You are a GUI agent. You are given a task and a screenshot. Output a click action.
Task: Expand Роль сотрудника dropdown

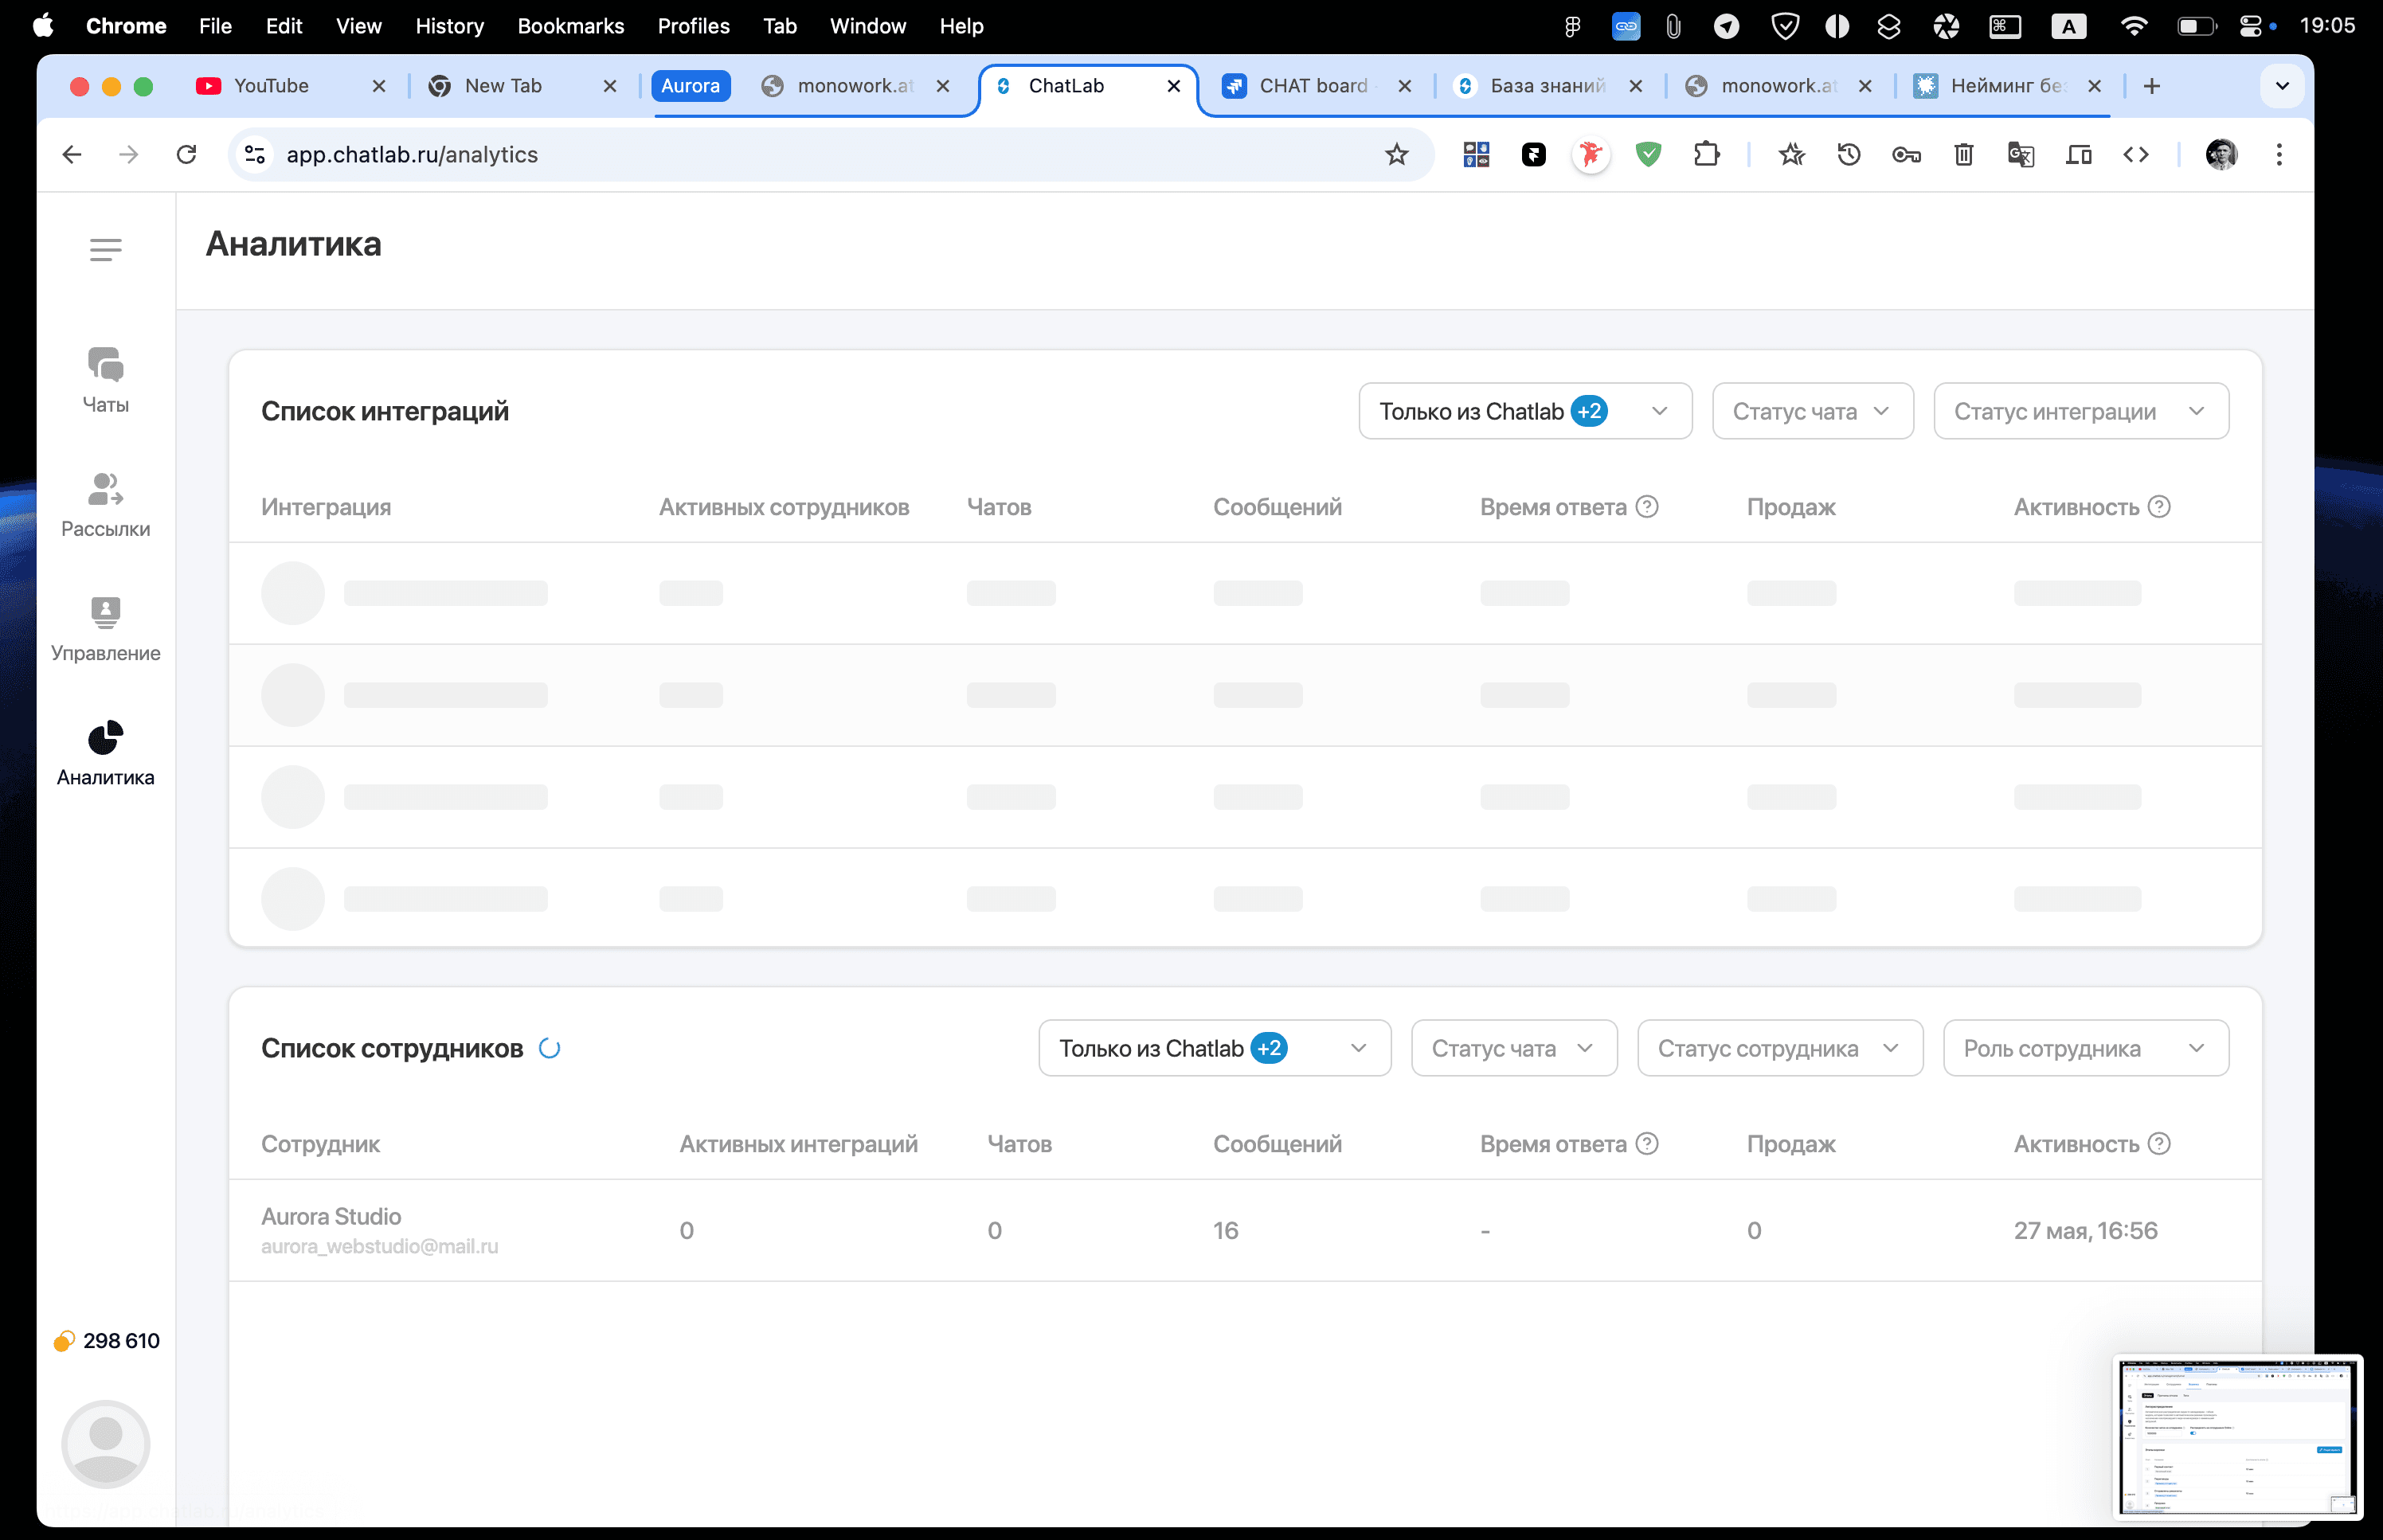click(2084, 1048)
